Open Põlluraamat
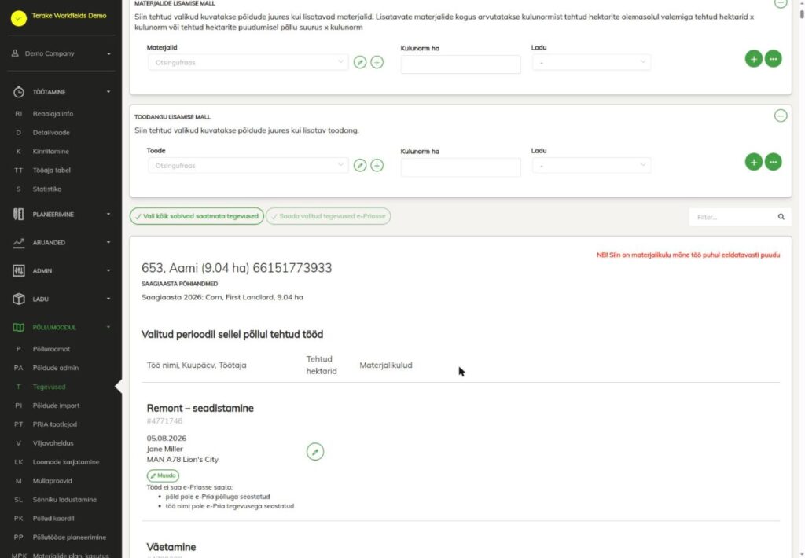Screen dimensions: 805x558 (x=51, y=349)
